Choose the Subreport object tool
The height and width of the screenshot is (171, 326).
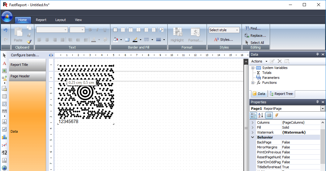pos(4,88)
